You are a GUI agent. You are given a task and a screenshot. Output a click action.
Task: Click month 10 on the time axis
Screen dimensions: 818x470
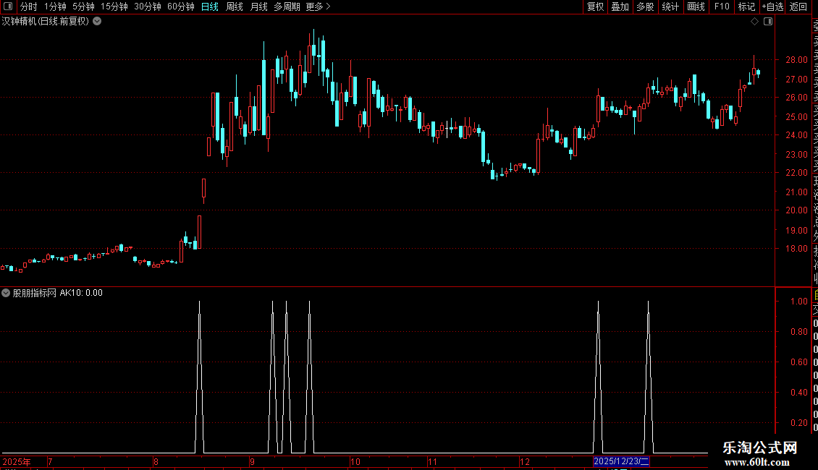click(355, 461)
